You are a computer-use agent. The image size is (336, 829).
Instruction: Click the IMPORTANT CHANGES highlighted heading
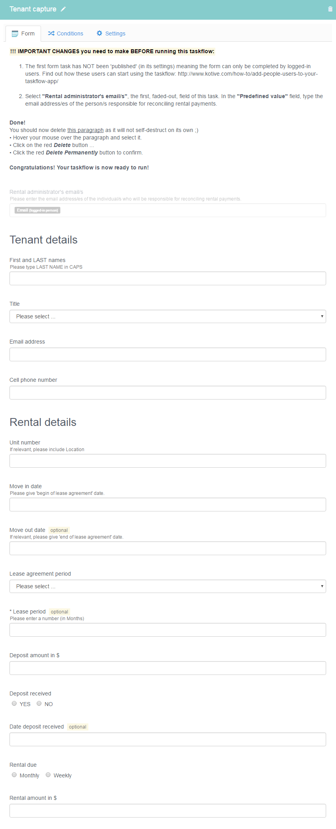coord(112,51)
